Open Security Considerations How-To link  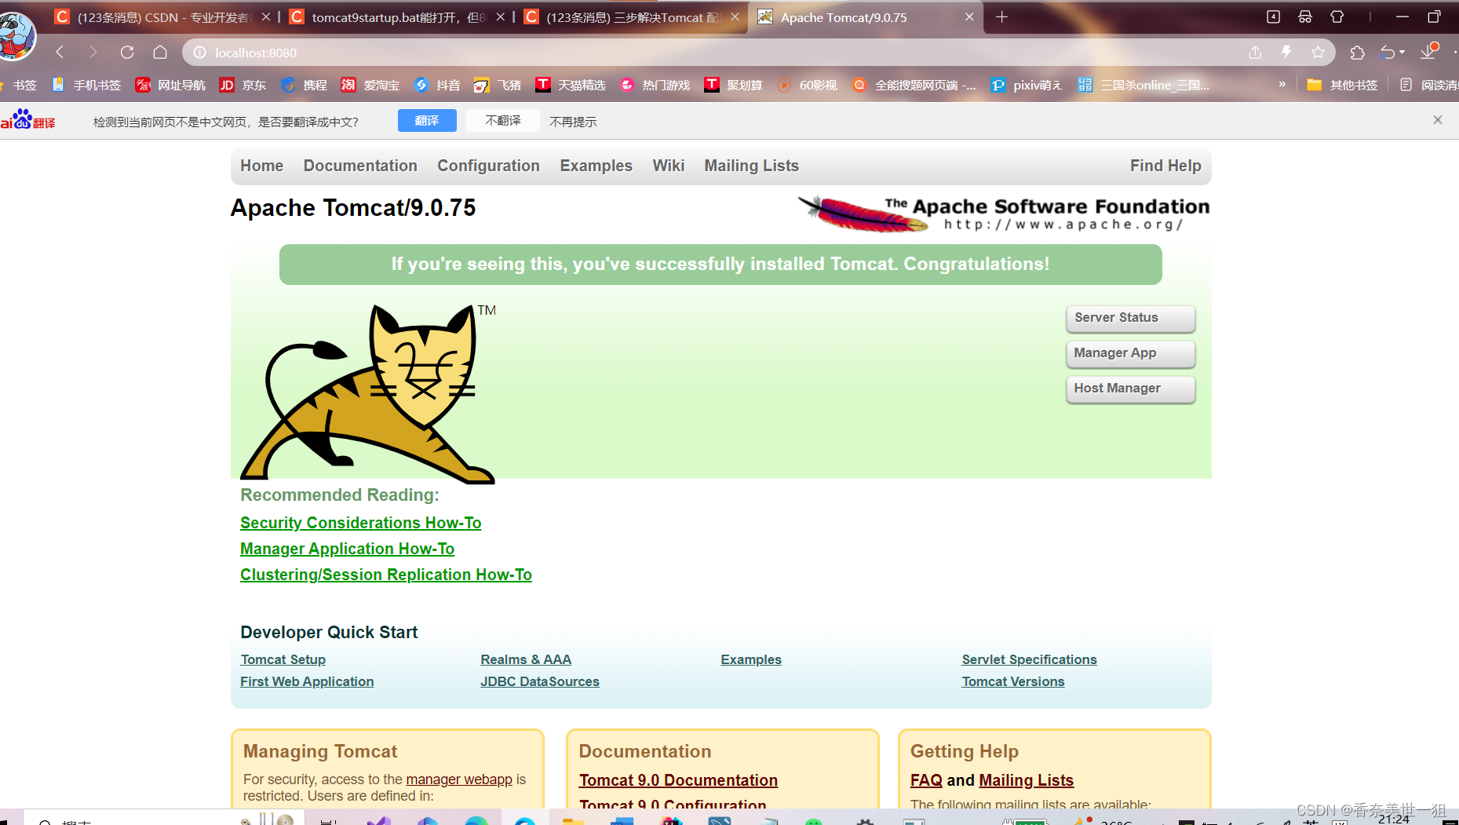[x=360, y=522]
